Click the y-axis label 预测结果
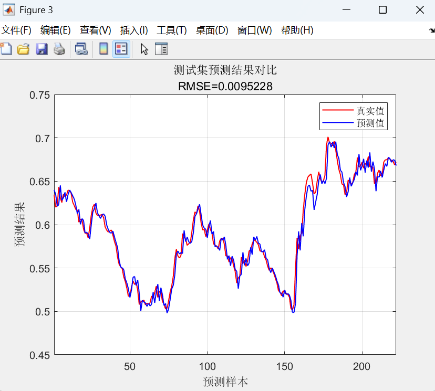The width and height of the screenshot is (435, 391). coord(19,225)
